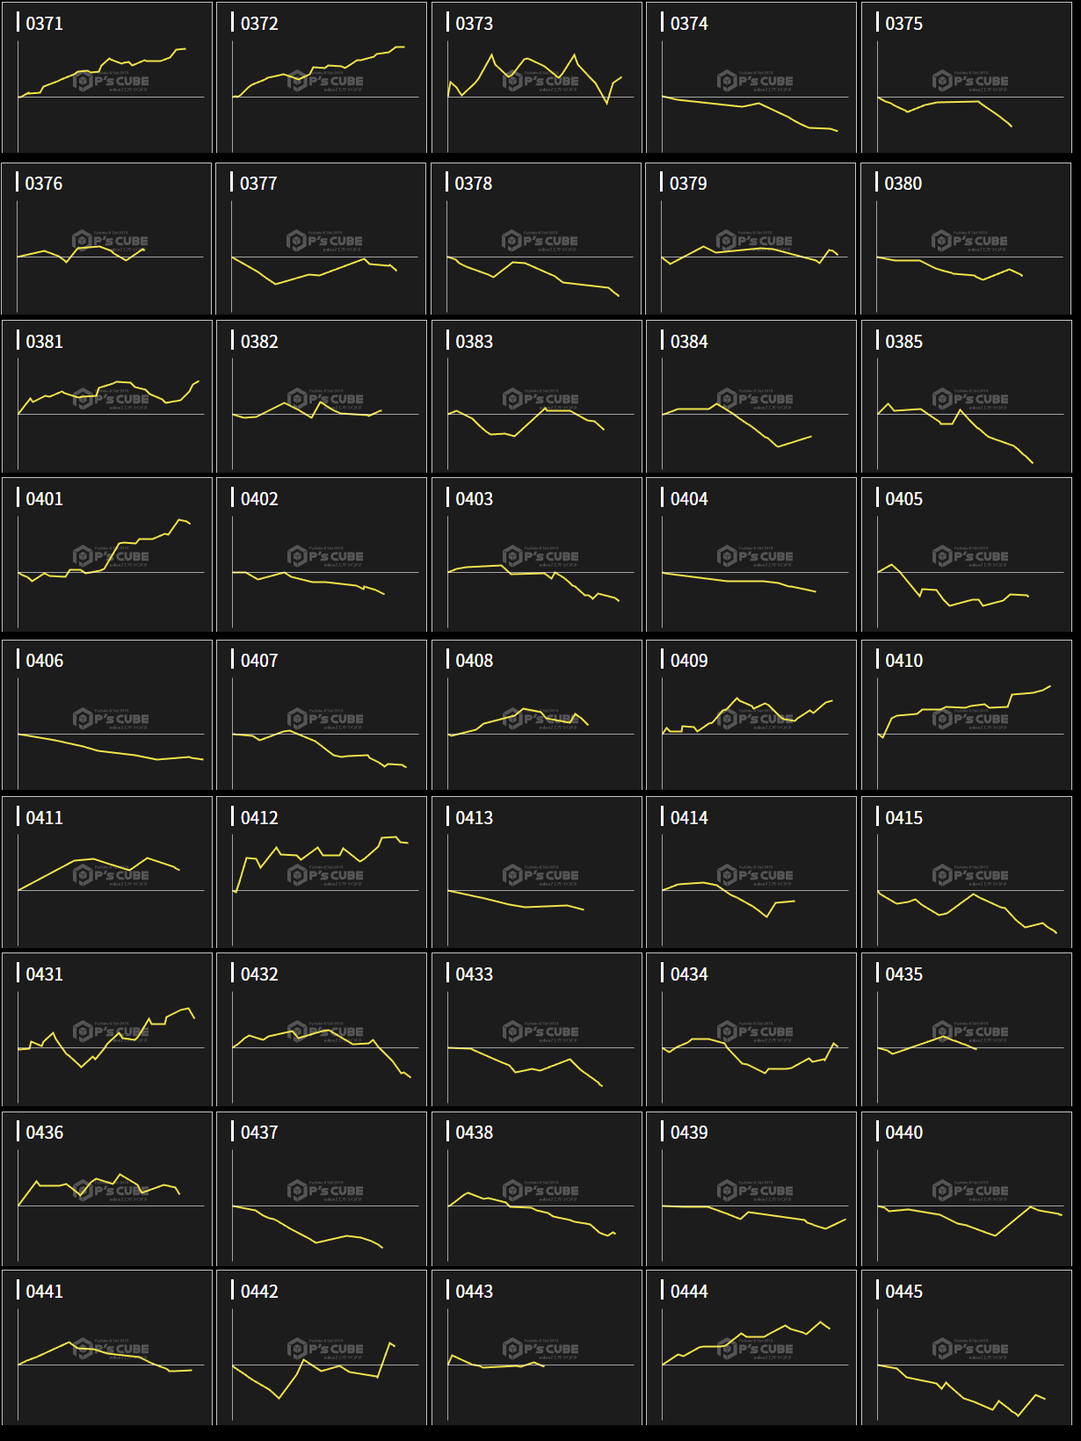Click graph thumbnail 0412
Screen dimensions: 1081x1441
[322, 872]
